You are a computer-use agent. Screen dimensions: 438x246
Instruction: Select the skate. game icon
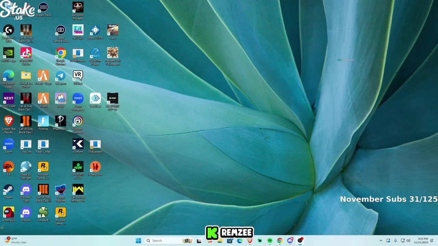click(113, 32)
